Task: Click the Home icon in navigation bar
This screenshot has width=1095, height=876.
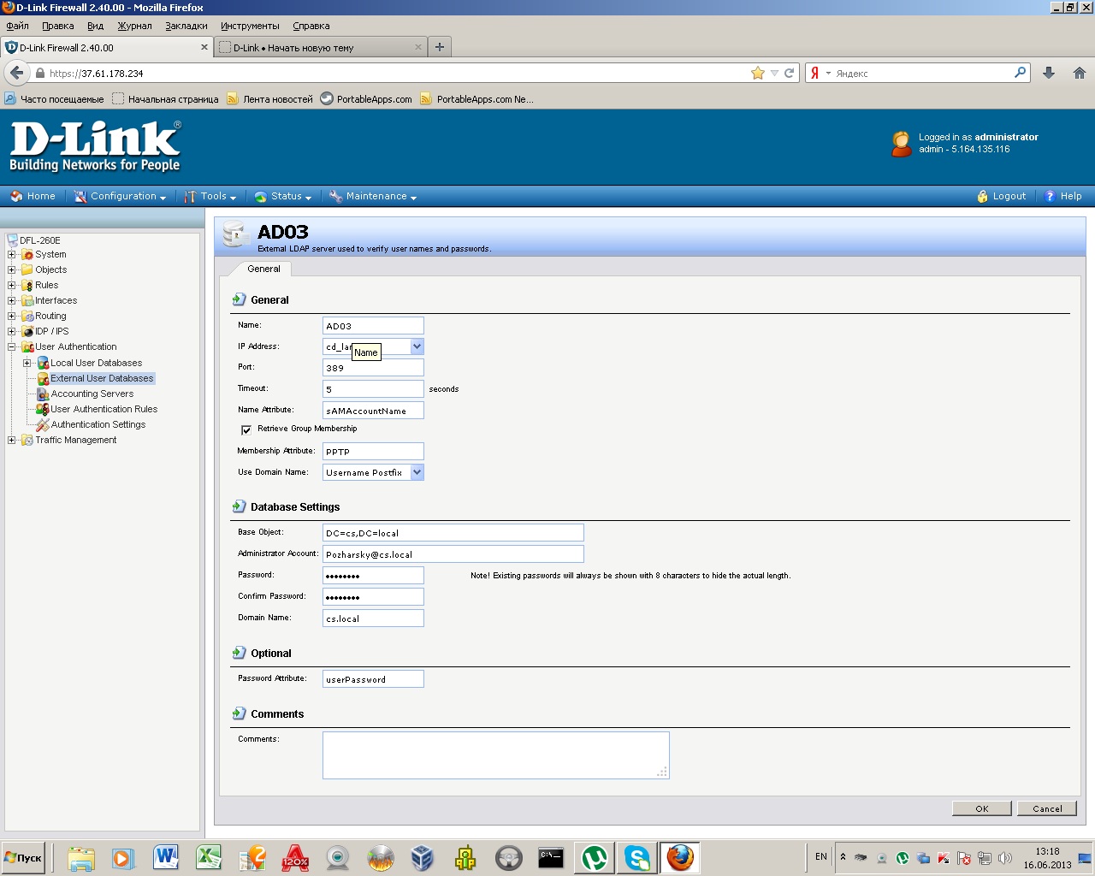Action: [16, 197]
